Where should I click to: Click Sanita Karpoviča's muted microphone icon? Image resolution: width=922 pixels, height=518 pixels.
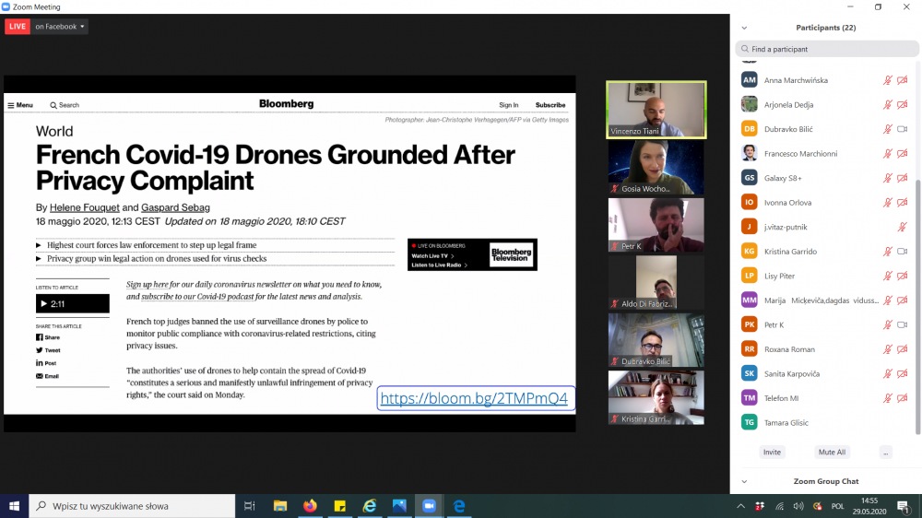click(887, 373)
